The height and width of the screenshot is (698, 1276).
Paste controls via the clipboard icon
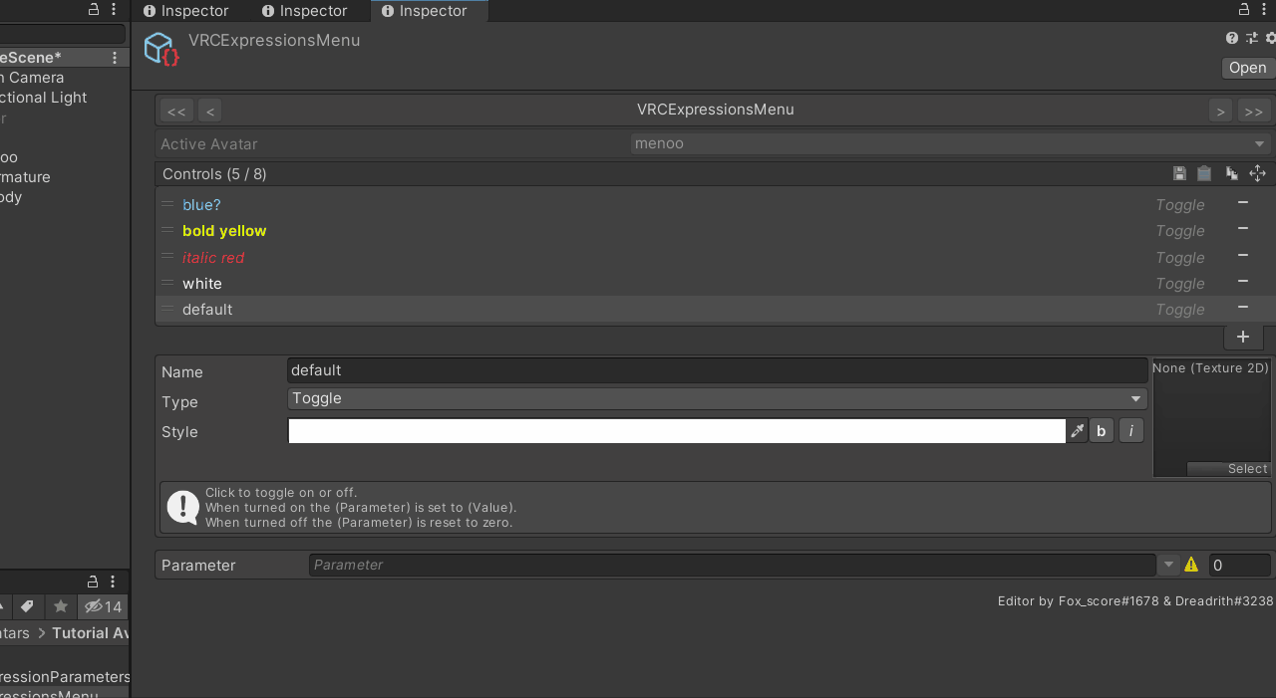pos(1204,173)
